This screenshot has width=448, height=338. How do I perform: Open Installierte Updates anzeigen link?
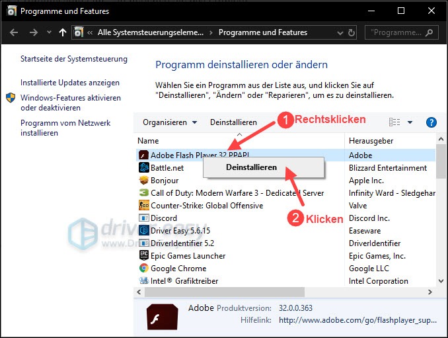(x=70, y=83)
